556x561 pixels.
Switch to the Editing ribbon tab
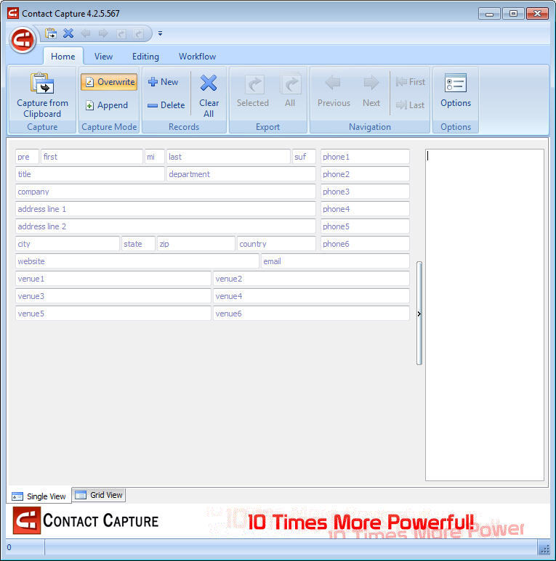click(145, 57)
